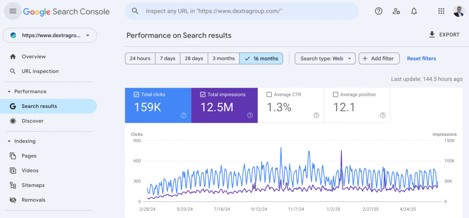
Task: Click the Overview home icon
Action: [x=12, y=56]
